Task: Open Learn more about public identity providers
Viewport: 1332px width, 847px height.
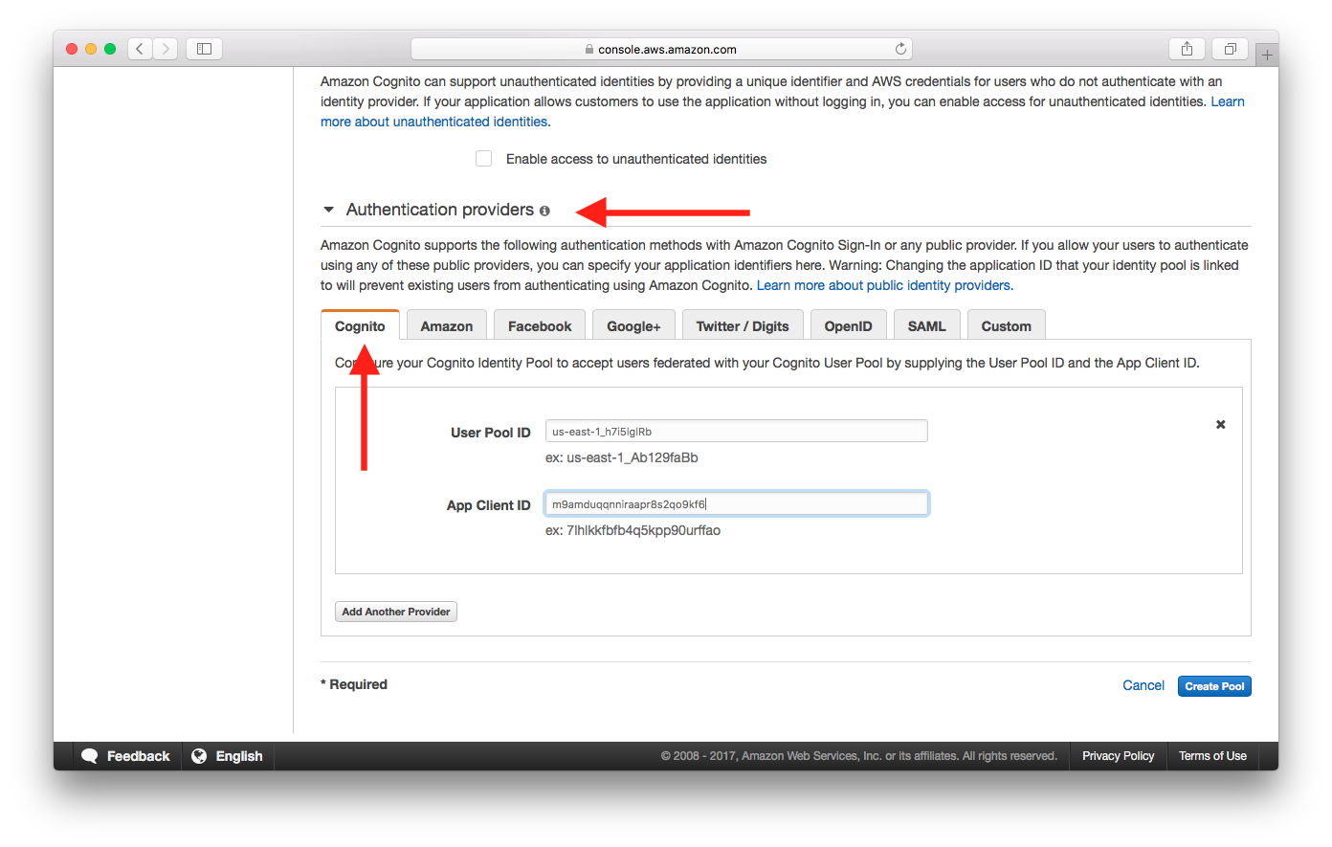Action: click(885, 285)
